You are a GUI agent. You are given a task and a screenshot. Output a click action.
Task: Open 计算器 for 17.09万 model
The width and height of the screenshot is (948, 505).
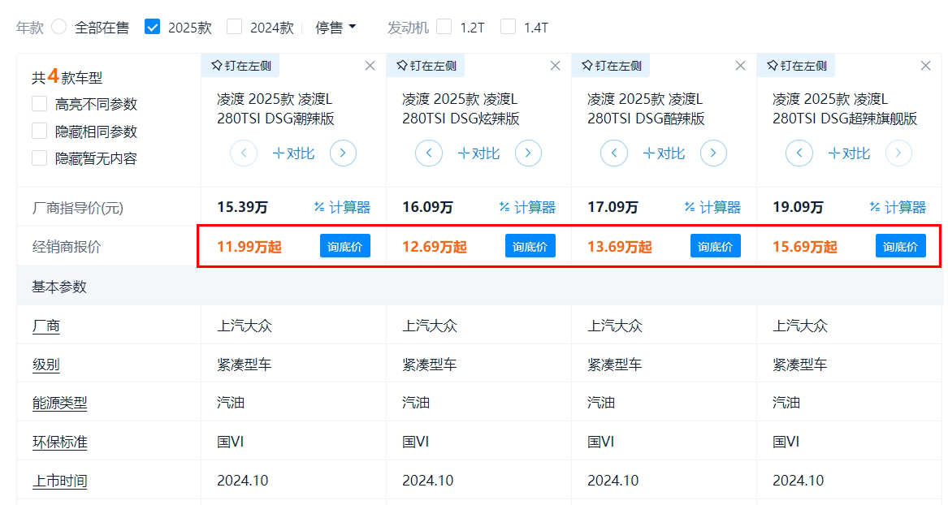[712, 208]
